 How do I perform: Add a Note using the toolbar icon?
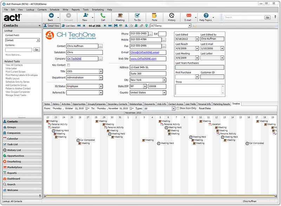pyautogui.click(x=154, y=15)
